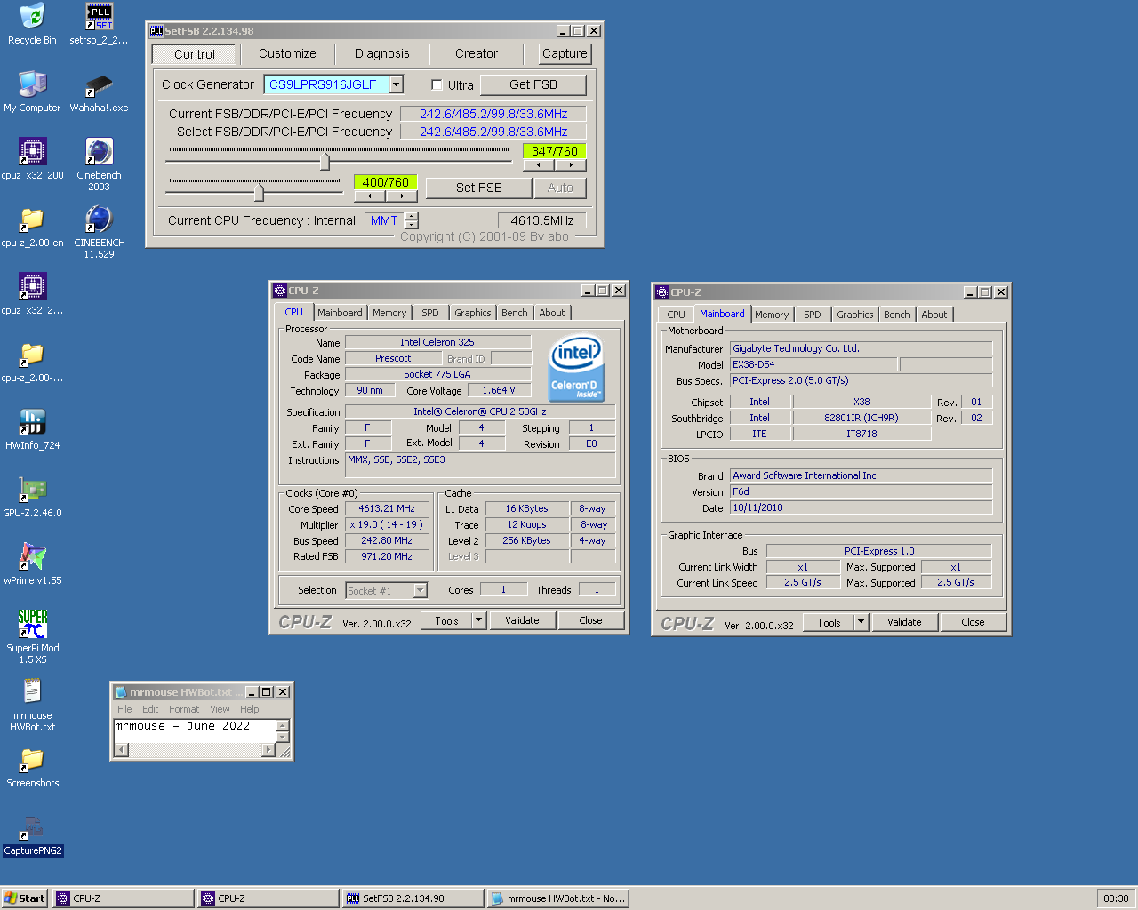Click the Close button in right CPU-Z

point(973,622)
